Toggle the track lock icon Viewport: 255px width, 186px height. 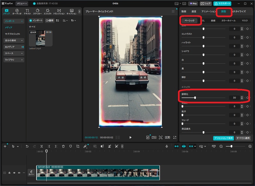point(10,173)
